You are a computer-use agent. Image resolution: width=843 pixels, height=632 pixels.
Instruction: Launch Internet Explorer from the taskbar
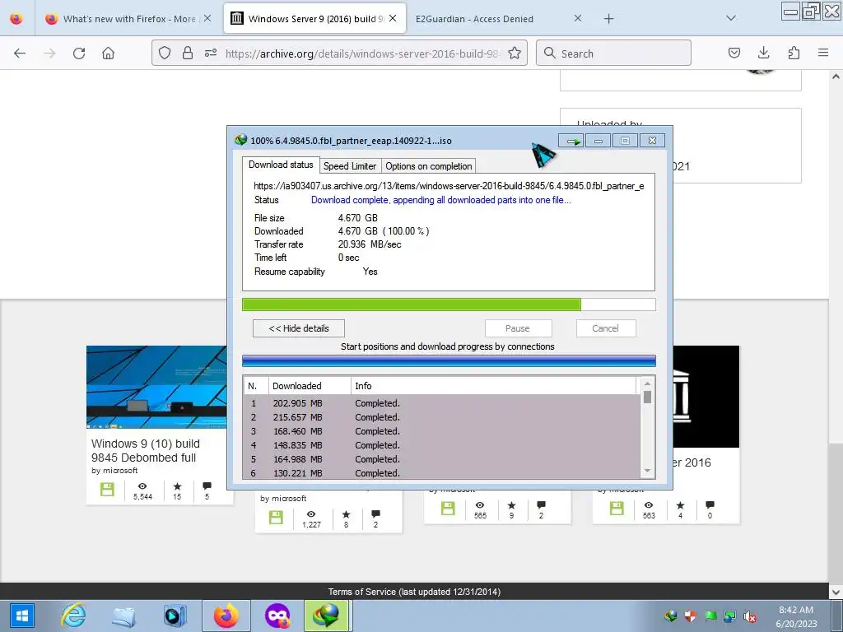click(x=73, y=616)
